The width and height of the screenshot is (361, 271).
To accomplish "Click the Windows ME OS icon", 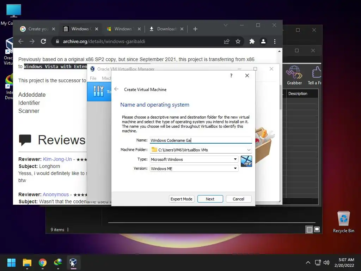I will 246,161.
